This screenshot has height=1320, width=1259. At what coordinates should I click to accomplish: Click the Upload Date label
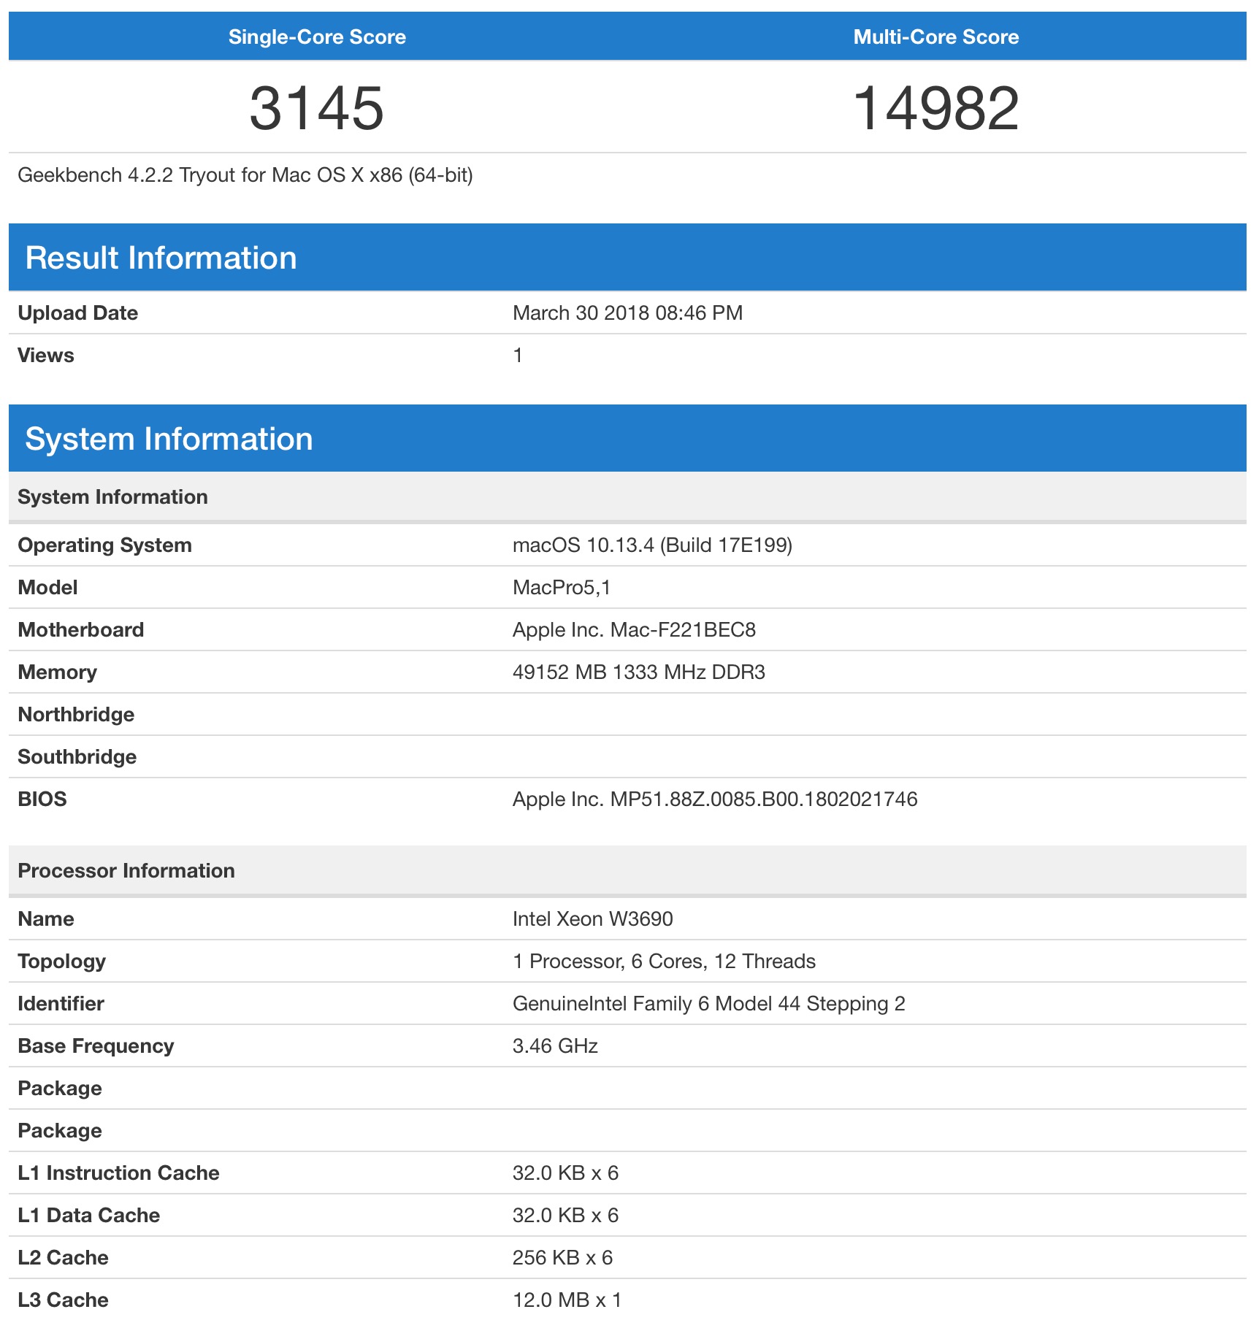[77, 313]
